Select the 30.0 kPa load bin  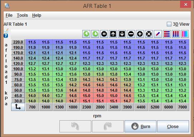point(18,101)
